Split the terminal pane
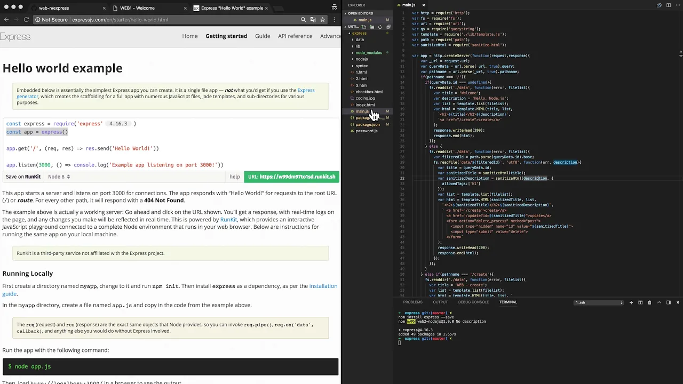This screenshot has width=683, height=384. (640, 302)
